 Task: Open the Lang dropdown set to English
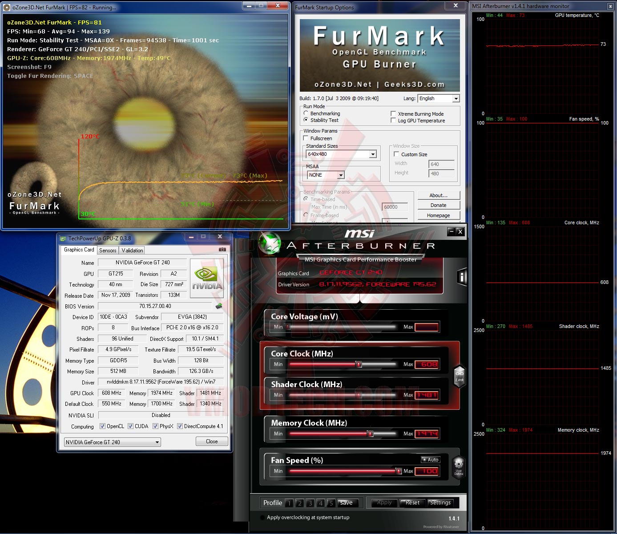point(439,99)
